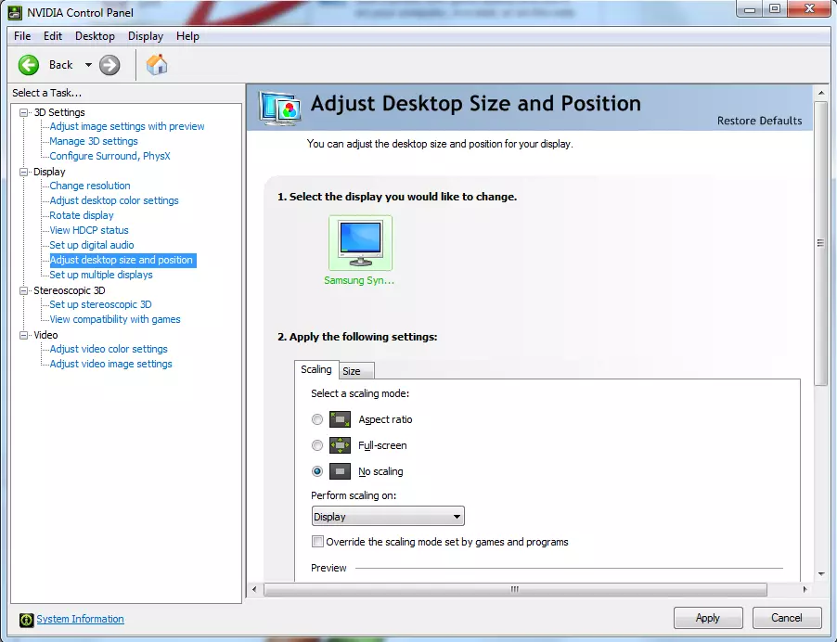837x642 pixels.
Task: Click the Video tree category label
Action: click(45, 335)
